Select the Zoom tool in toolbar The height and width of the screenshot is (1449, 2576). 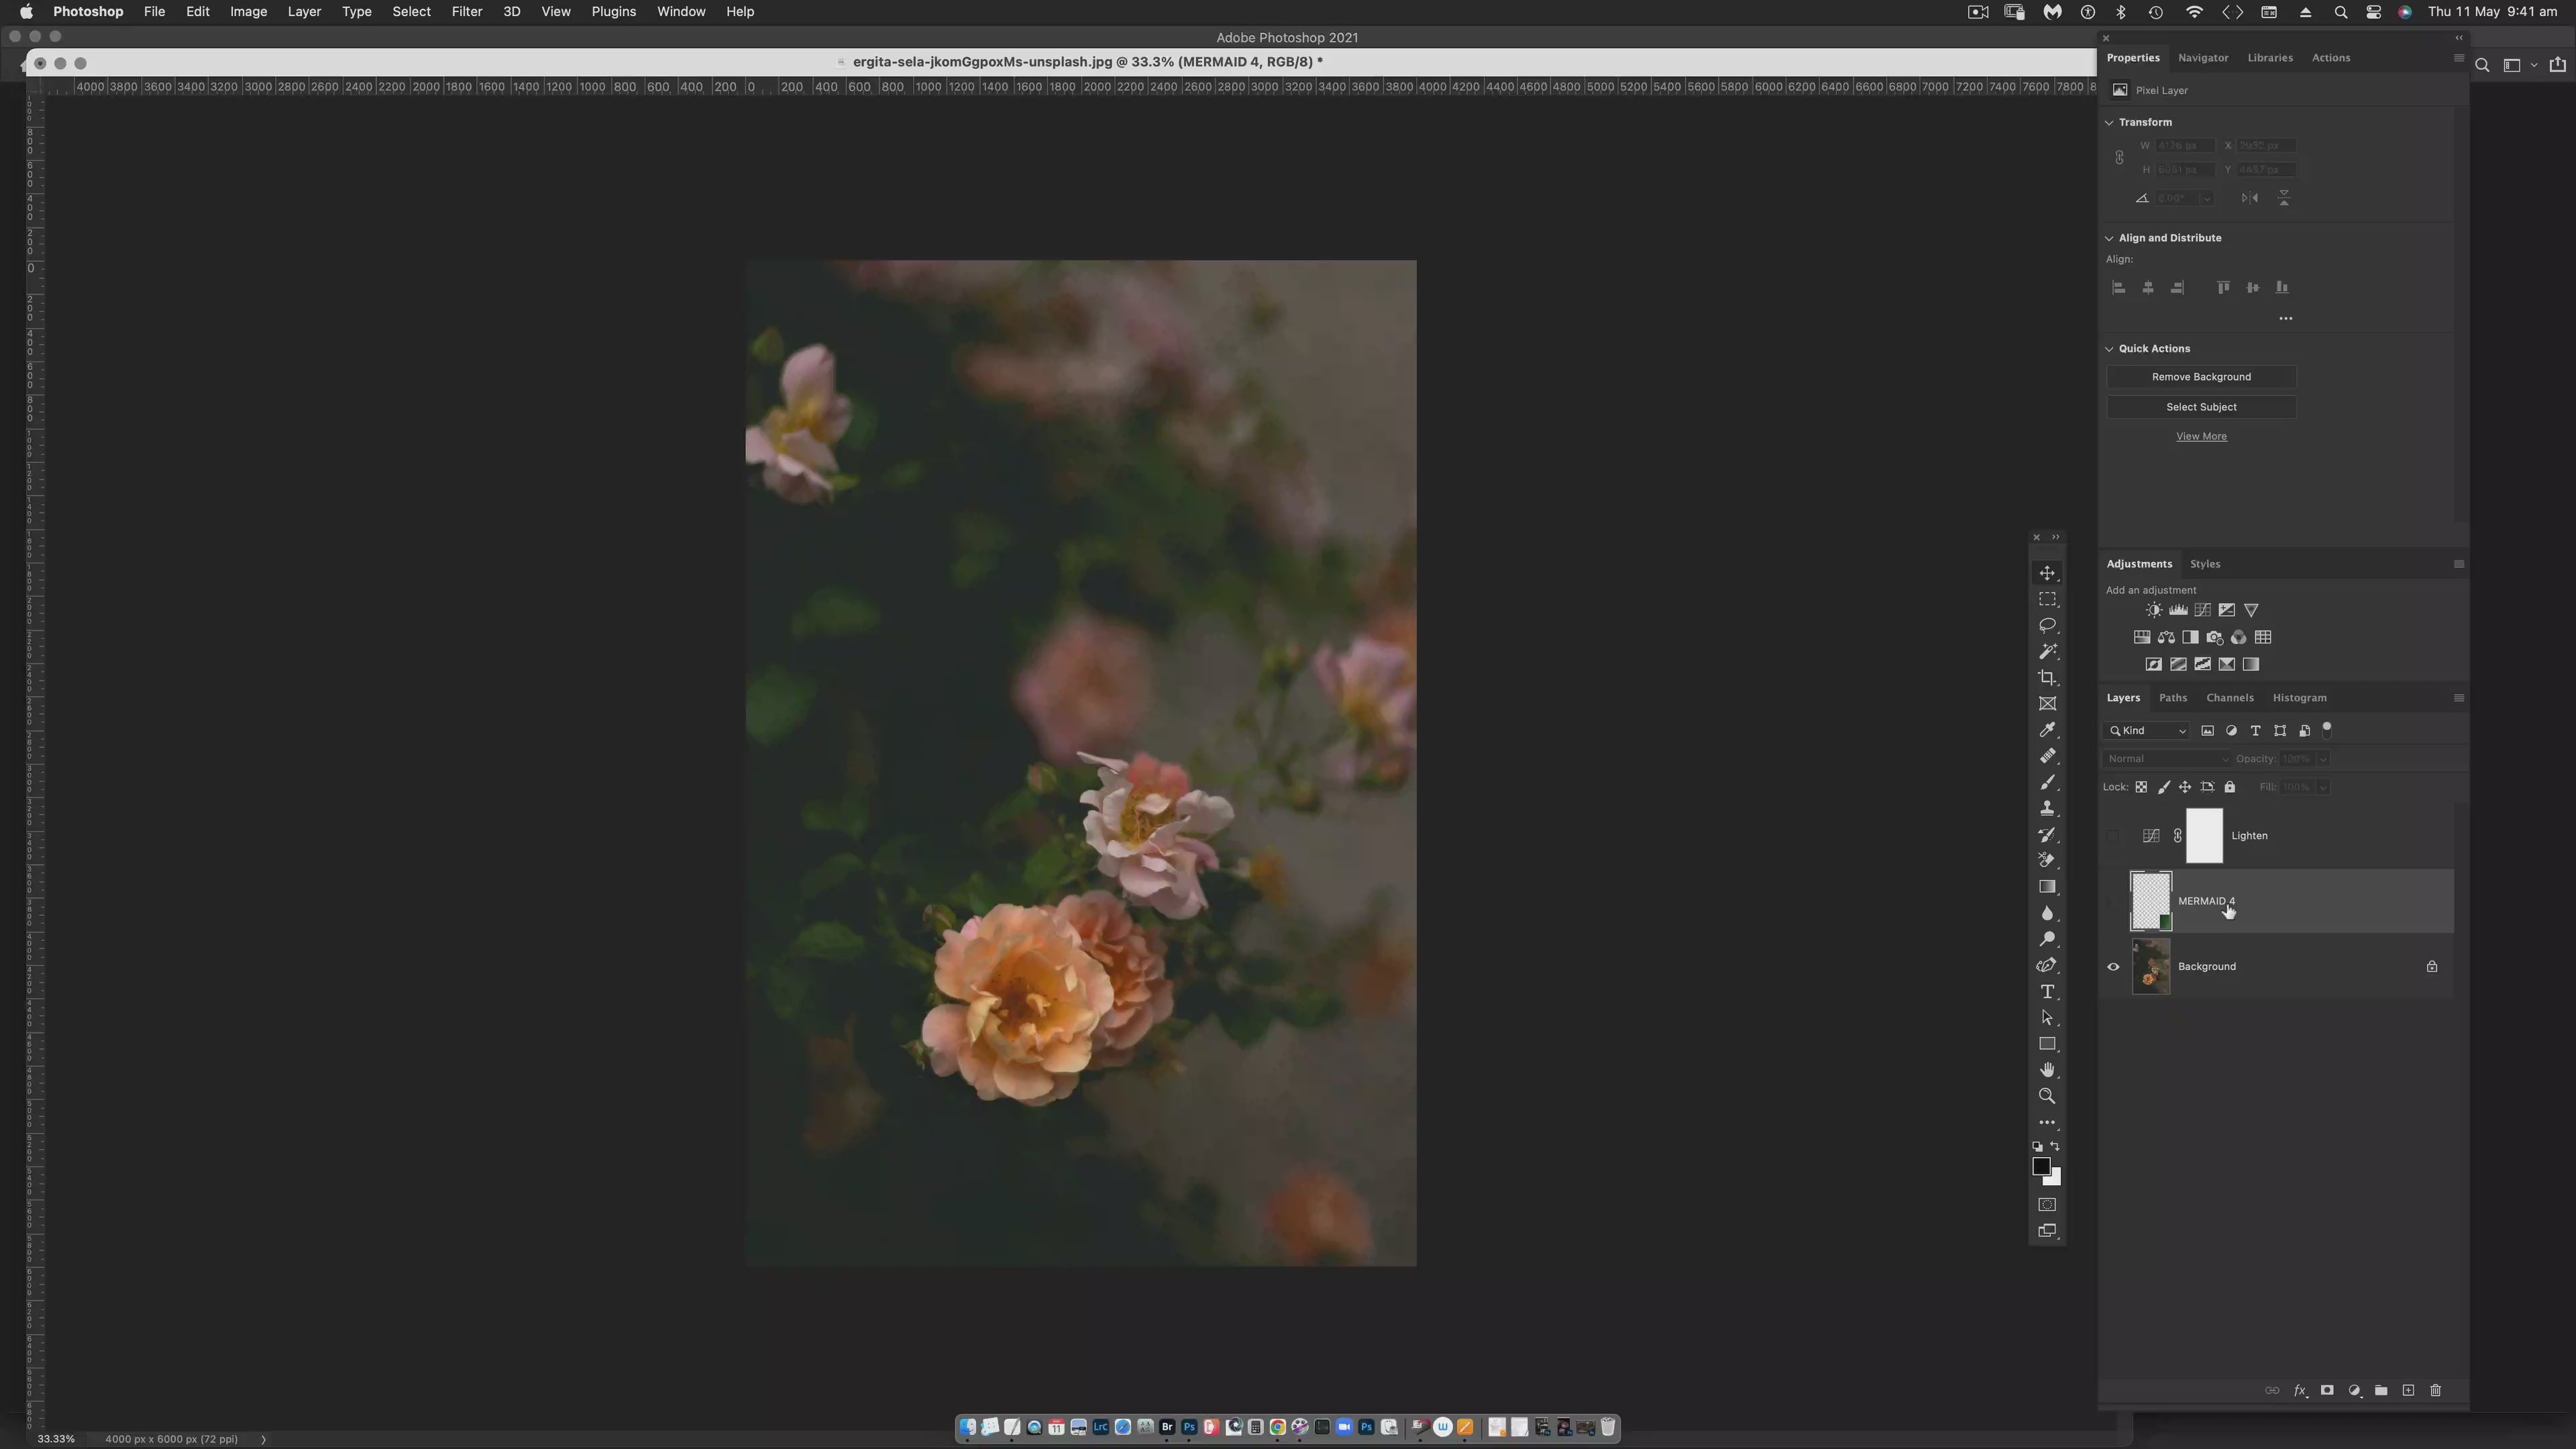click(x=2047, y=1096)
